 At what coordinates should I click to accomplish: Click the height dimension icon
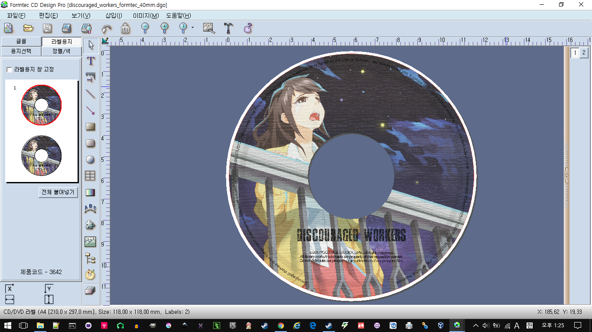[49, 299]
